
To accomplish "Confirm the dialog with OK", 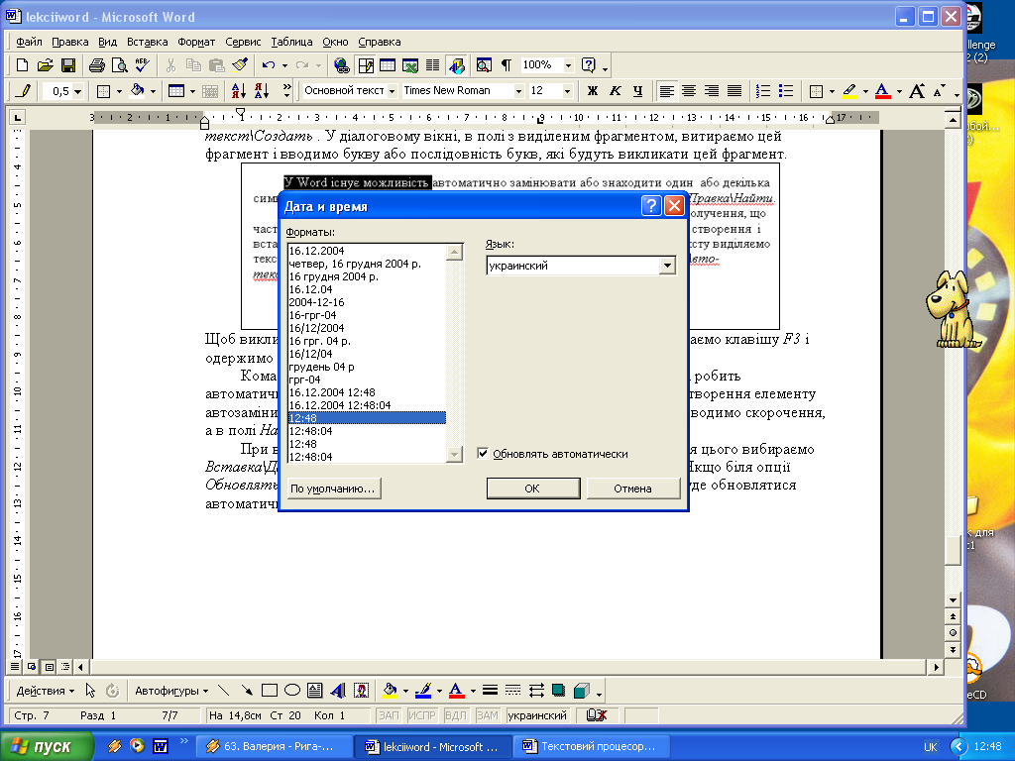I will click(x=532, y=489).
